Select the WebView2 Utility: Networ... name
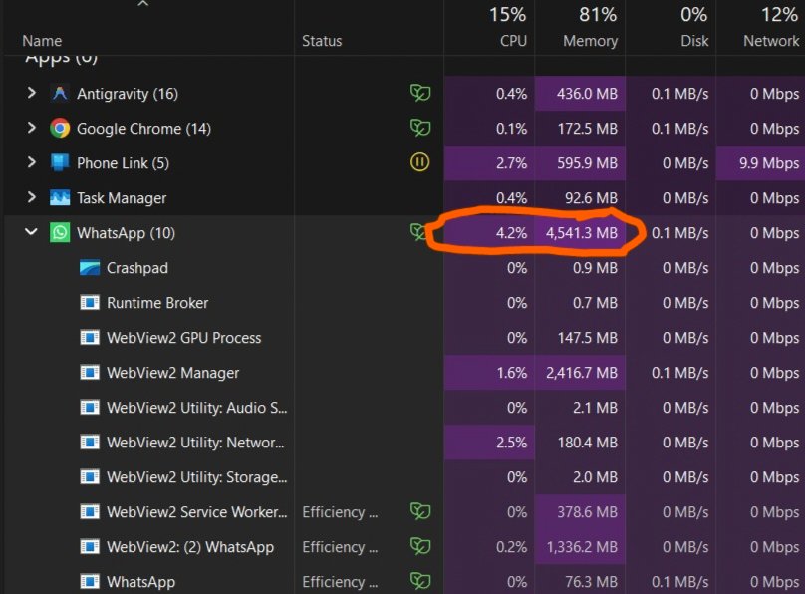805x594 pixels. (x=195, y=444)
